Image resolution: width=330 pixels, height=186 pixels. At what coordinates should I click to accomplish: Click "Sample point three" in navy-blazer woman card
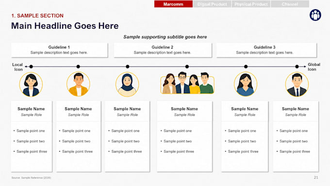click(x=32, y=152)
